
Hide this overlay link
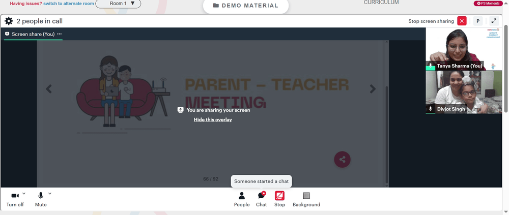point(213,119)
